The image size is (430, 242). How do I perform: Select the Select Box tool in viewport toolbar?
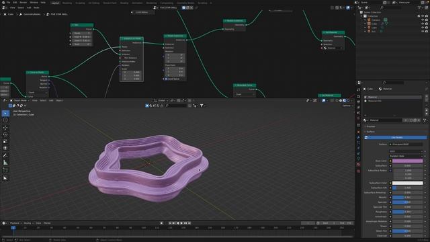[5, 114]
